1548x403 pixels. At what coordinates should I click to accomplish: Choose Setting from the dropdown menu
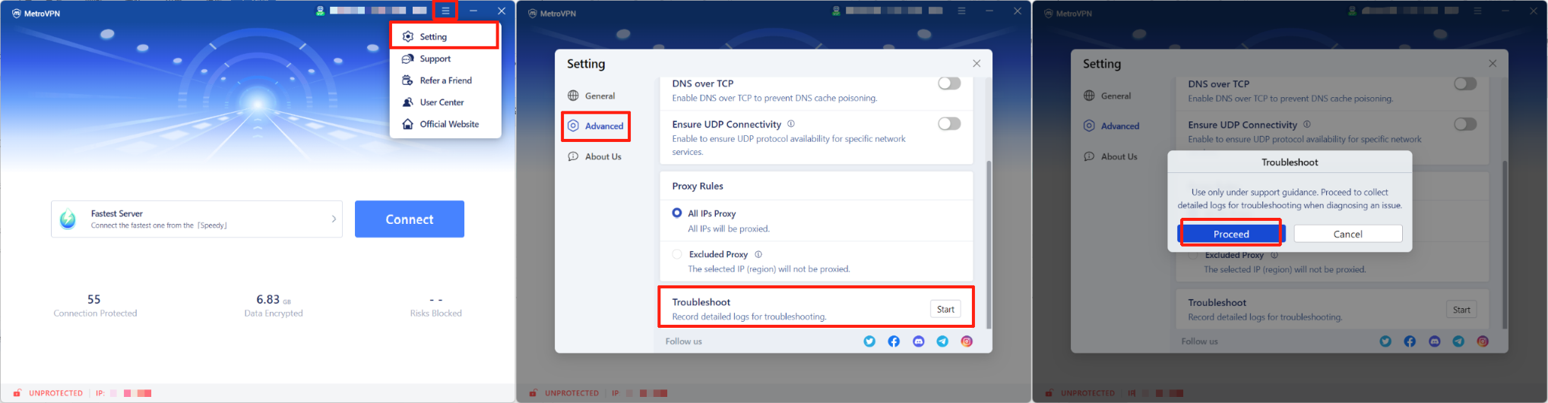pyautogui.click(x=433, y=36)
